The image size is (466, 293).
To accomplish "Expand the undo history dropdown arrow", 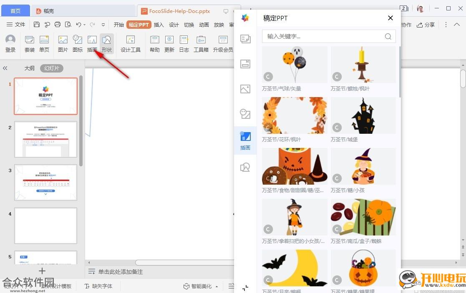I will pyautogui.click(x=84, y=25).
